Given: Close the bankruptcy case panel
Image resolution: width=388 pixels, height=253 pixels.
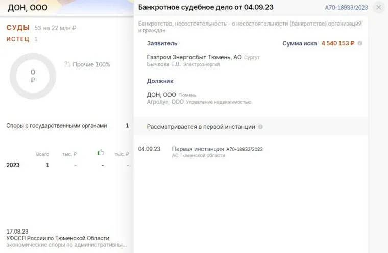Looking at the screenshot, I should coord(378,7).
